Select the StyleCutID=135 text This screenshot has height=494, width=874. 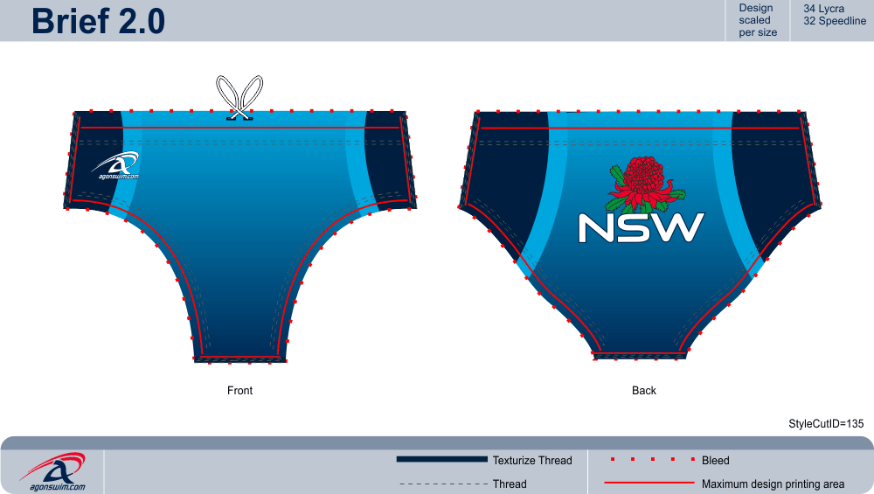826,424
